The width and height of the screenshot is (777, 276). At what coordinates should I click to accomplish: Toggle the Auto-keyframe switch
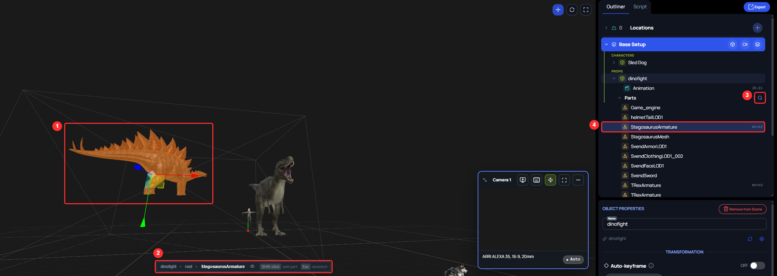click(x=757, y=266)
